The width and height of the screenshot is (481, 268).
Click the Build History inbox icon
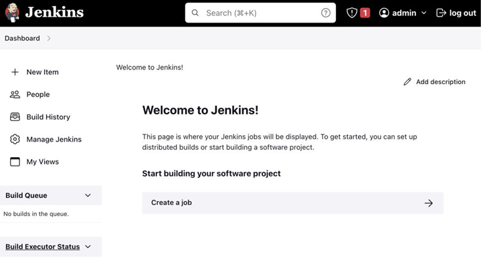pyautogui.click(x=15, y=117)
